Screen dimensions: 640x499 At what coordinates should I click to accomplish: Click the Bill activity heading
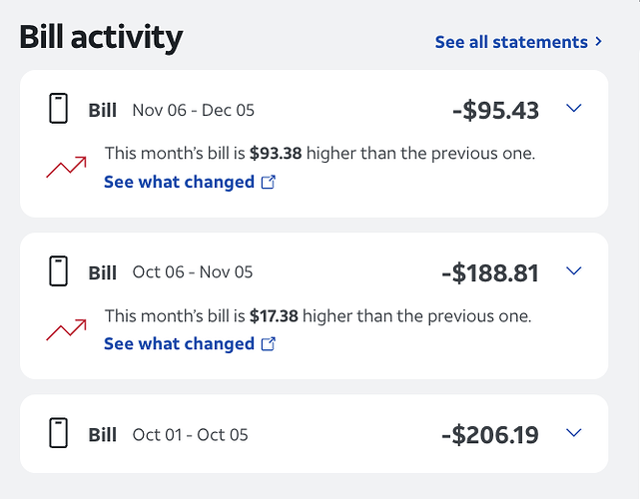point(101,37)
